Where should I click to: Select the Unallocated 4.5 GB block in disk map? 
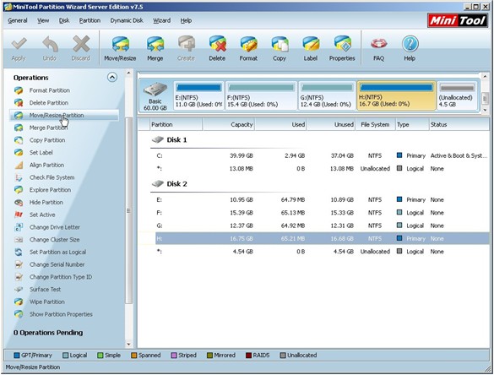(x=457, y=95)
